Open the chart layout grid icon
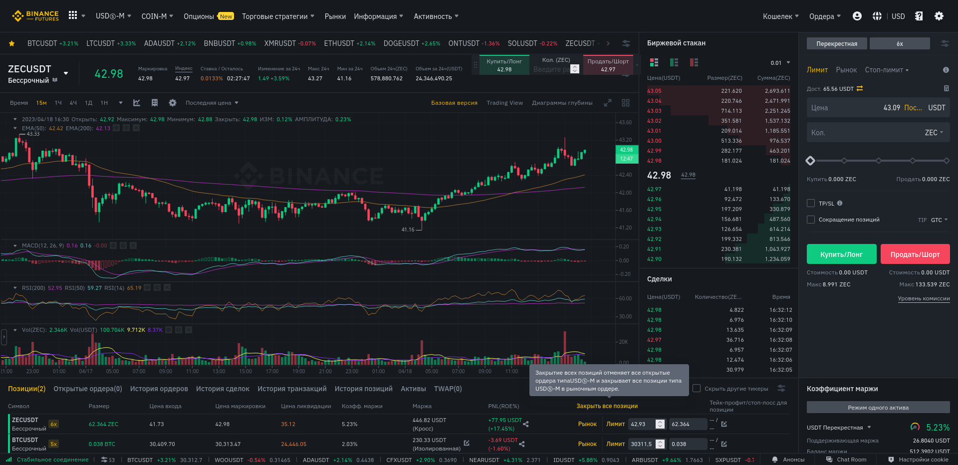This screenshot has height=465, width=958. 626,103
